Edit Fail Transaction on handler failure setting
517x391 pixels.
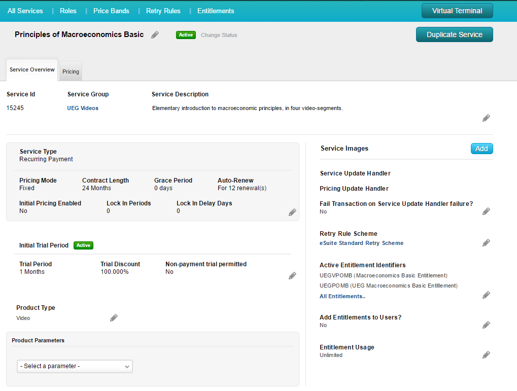486,211
